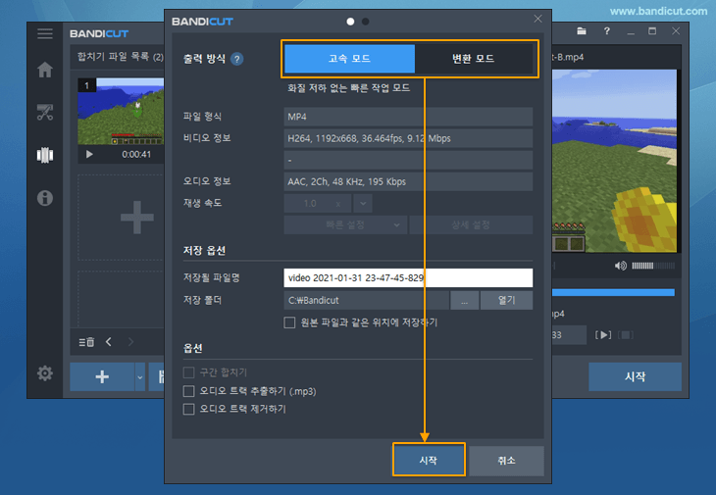Open Settings gear in sidebar
Image resolution: width=716 pixels, height=495 pixels.
pos(45,373)
